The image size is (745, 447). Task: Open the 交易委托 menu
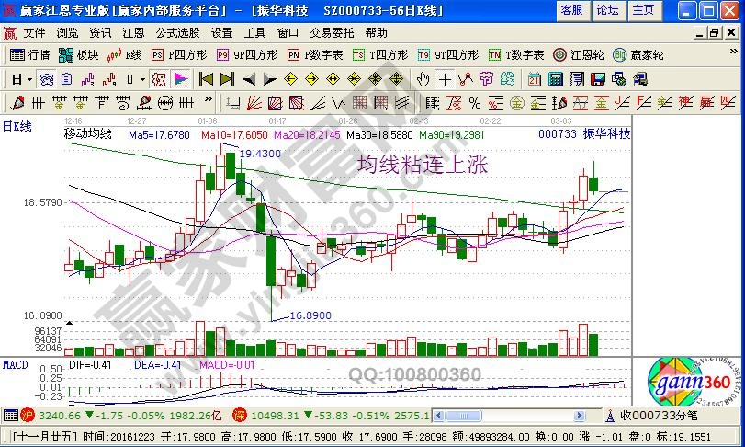331,32
